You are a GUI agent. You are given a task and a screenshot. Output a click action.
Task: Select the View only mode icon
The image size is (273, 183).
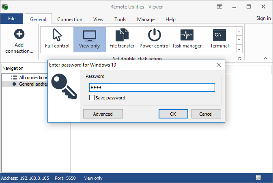pos(89,36)
